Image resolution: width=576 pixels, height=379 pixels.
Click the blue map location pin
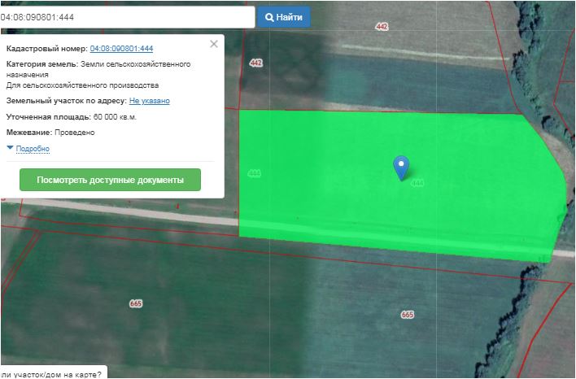[400, 167]
